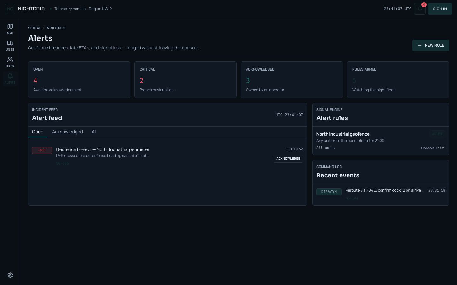Click the CRIT severity badge
This screenshot has width=457, height=285.
(x=42, y=150)
